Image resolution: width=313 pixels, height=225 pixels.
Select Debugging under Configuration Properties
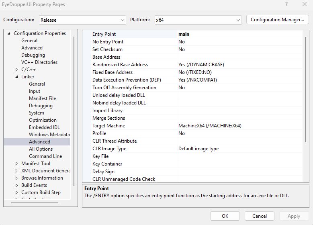click(x=33, y=55)
